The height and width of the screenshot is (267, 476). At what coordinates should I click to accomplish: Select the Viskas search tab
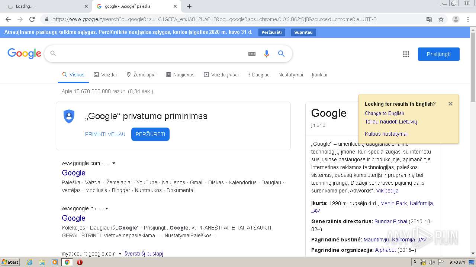tap(73, 75)
